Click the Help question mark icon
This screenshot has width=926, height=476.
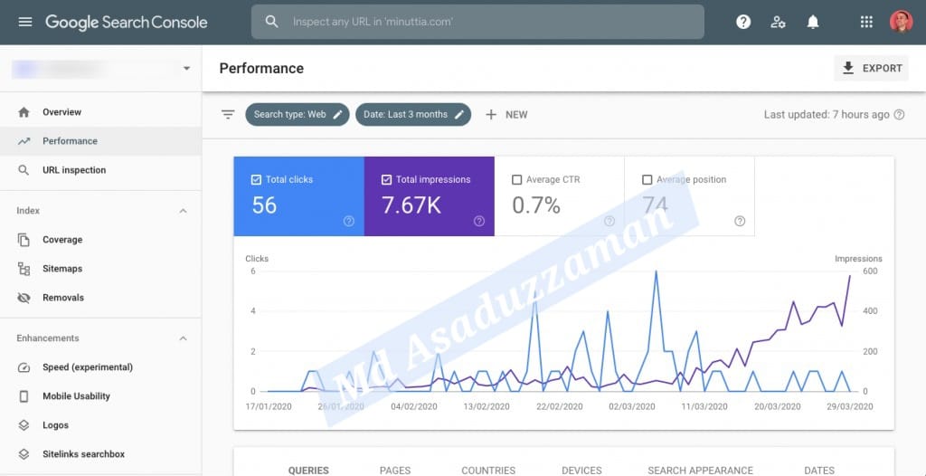click(x=743, y=22)
